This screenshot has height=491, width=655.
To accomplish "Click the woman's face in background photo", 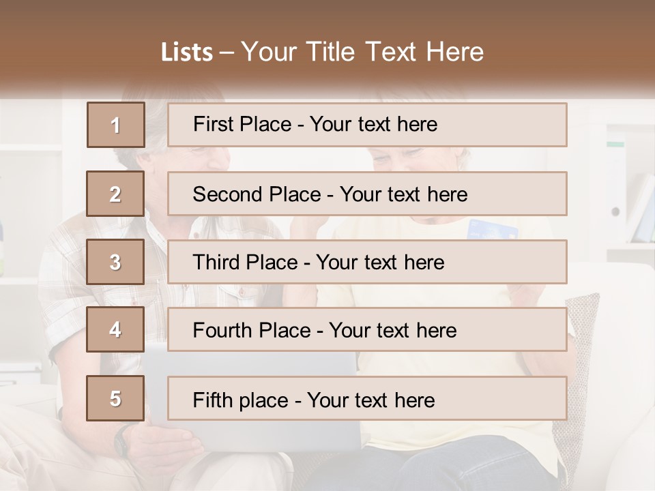I will (403, 158).
